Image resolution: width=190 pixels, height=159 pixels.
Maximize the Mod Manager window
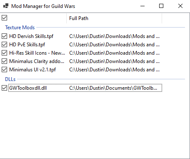(161, 6)
